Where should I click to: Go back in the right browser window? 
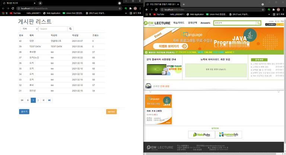[x=147, y=10]
